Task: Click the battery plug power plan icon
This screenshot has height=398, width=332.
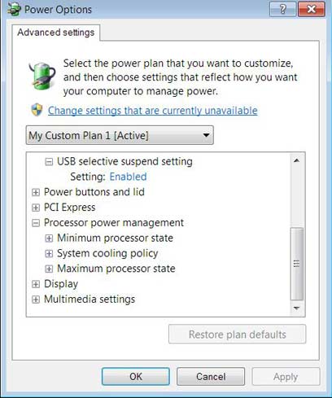Action: coord(42,76)
